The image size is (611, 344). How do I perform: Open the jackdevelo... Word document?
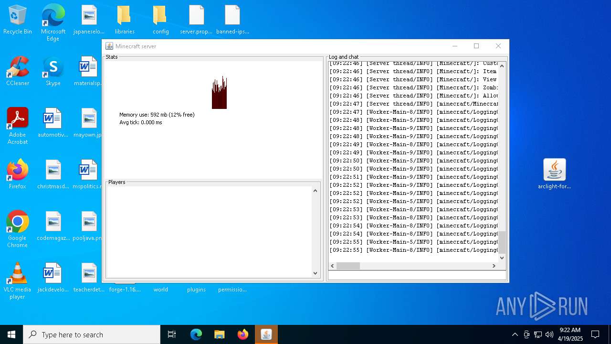click(53, 278)
